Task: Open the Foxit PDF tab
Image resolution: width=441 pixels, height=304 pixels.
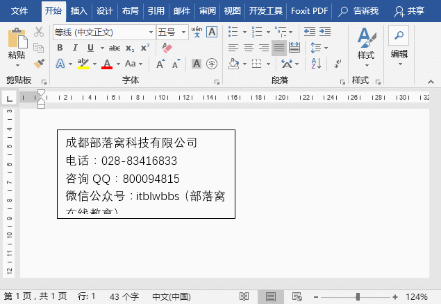Action: point(309,11)
